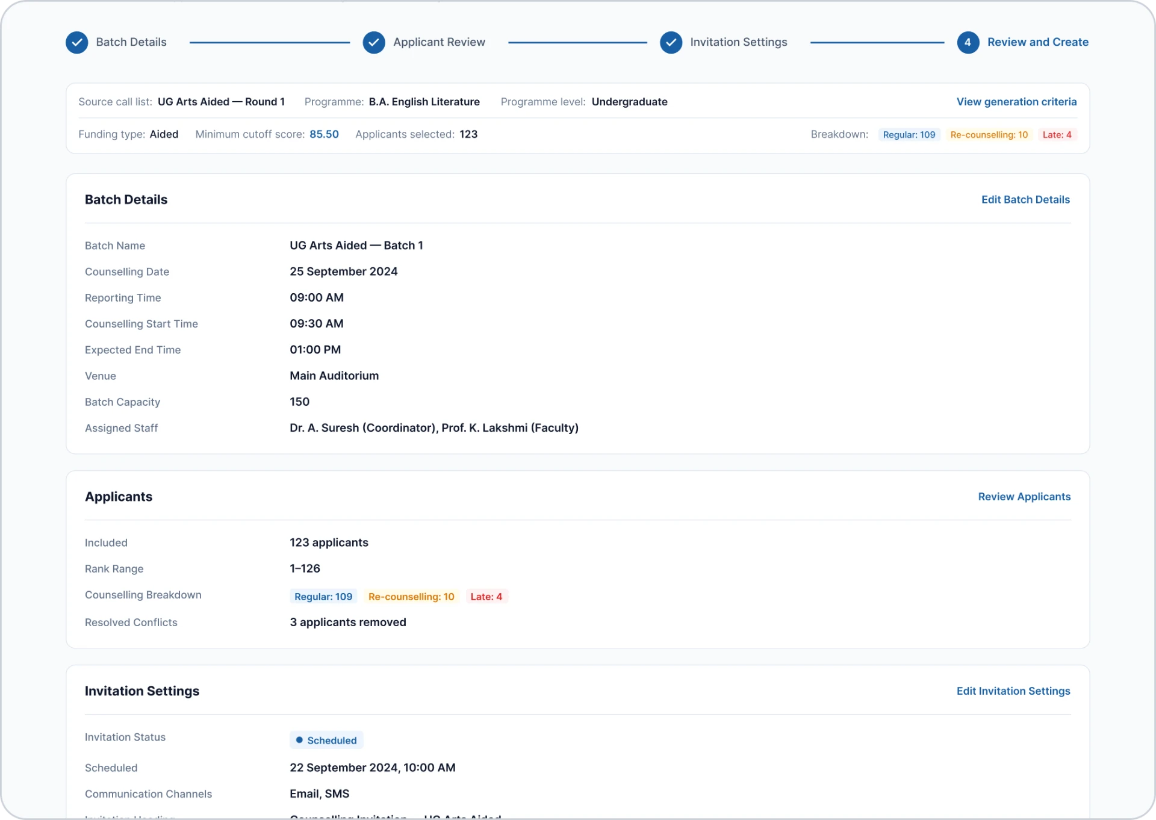
Task: Click Late: 4 tag in Counselling Breakdown row
Action: click(486, 597)
